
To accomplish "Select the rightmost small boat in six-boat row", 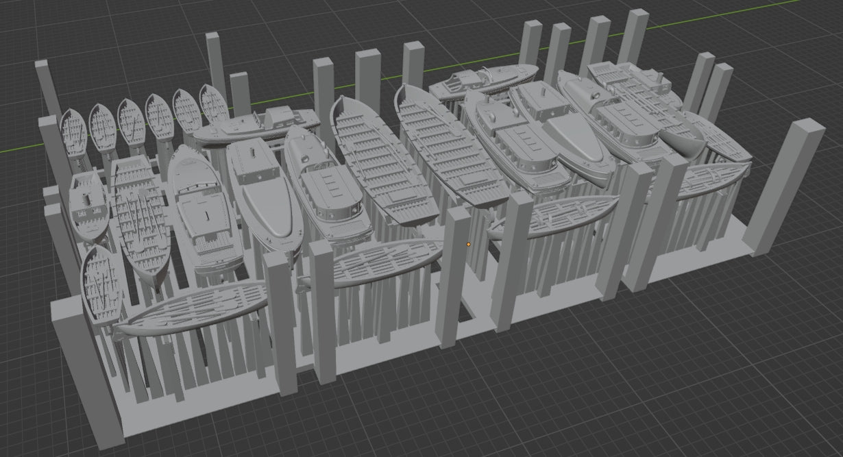I will (x=213, y=106).
